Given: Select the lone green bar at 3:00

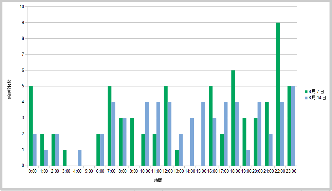Looking at the screenshot, I should click(64, 158).
